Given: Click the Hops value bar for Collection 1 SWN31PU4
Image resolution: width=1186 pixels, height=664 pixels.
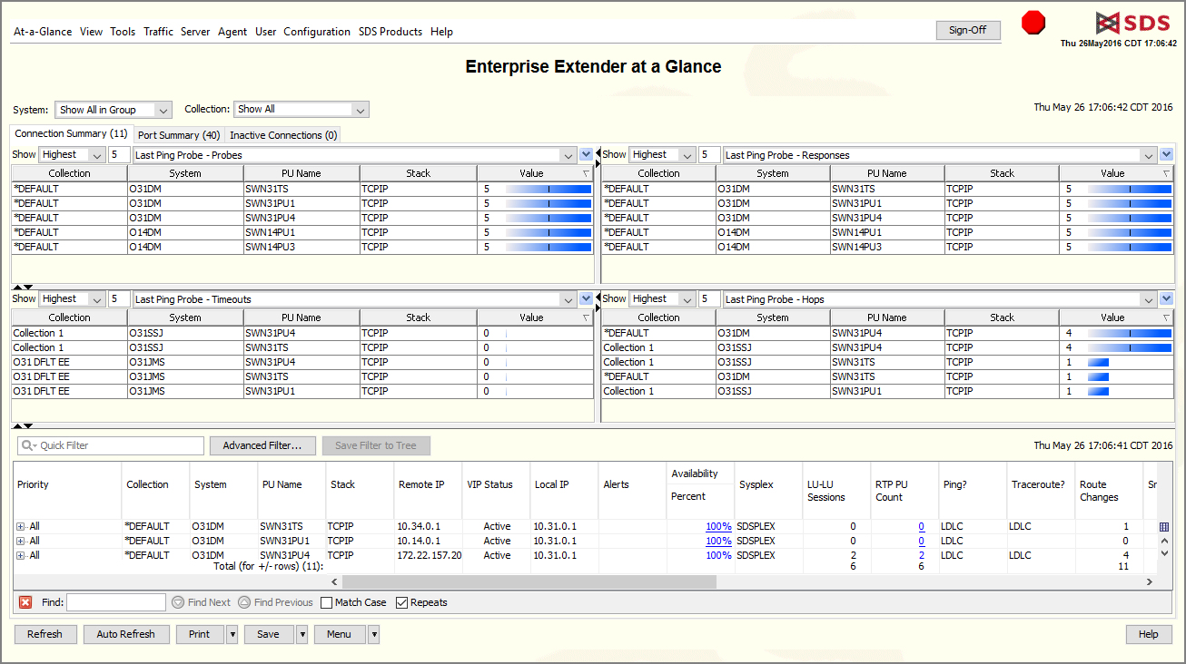Looking at the screenshot, I should pyautogui.click(x=1130, y=347).
